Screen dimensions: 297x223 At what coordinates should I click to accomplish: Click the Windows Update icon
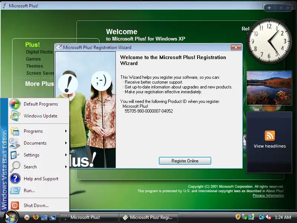coord(15,116)
